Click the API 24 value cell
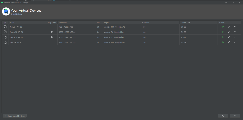 (x=99, y=32)
